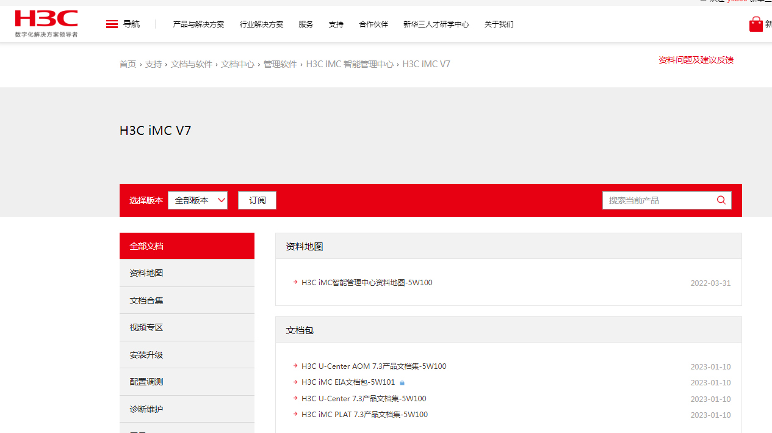Open 新华三人才研学中心 menu
Image resolution: width=772 pixels, height=433 pixels.
[436, 24]
